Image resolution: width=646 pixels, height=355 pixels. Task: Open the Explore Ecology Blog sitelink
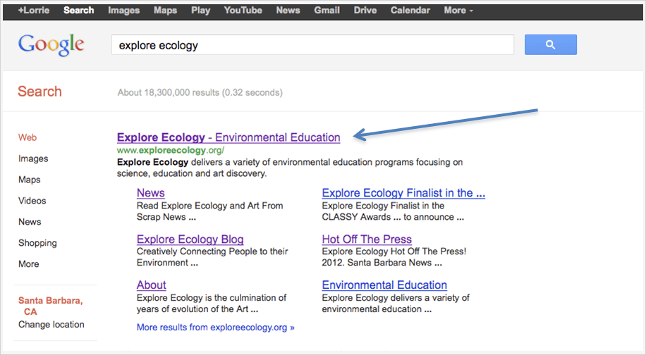tap(190, 239)
